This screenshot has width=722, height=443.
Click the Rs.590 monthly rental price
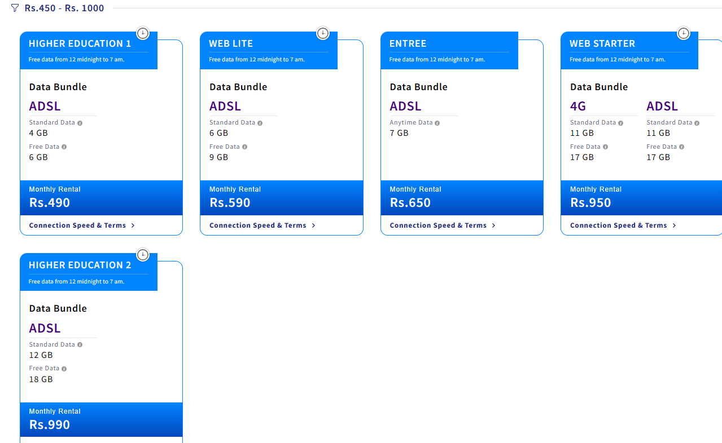click(x=230, y=203)
